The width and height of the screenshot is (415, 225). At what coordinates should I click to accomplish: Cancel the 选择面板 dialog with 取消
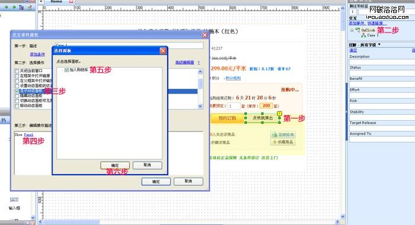click(147, 165)
